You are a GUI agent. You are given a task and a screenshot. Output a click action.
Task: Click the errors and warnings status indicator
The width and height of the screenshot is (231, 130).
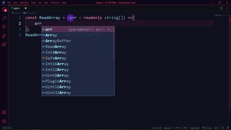7,128
